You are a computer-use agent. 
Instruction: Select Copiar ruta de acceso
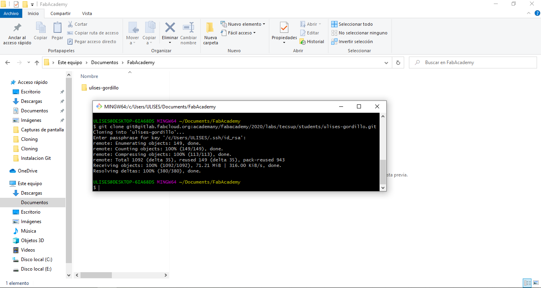[93, 33]
